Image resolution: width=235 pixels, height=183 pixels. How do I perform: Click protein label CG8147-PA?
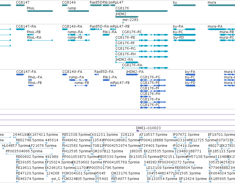click(x=26, y=72)
